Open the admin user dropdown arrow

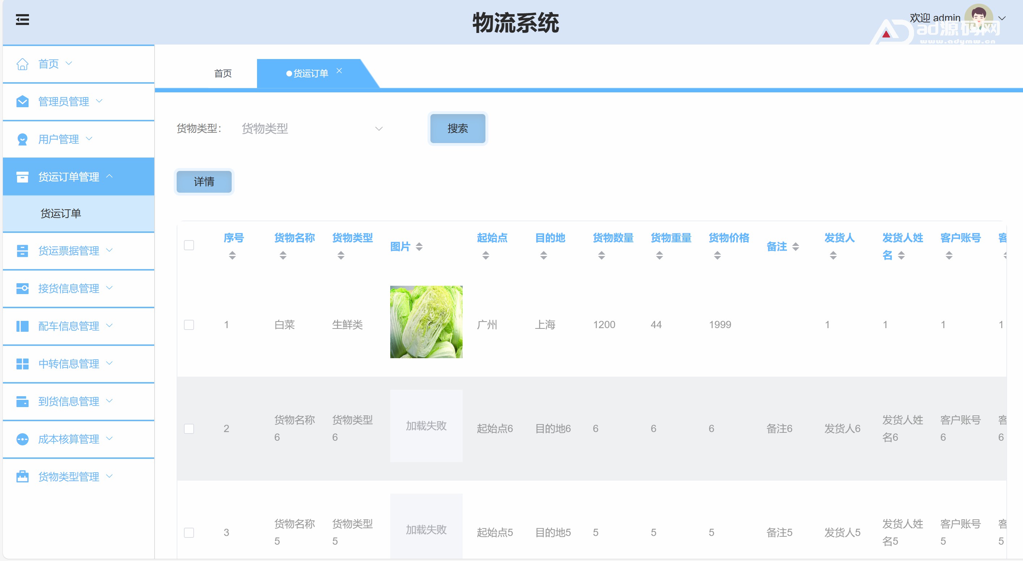coord(1002,18)
